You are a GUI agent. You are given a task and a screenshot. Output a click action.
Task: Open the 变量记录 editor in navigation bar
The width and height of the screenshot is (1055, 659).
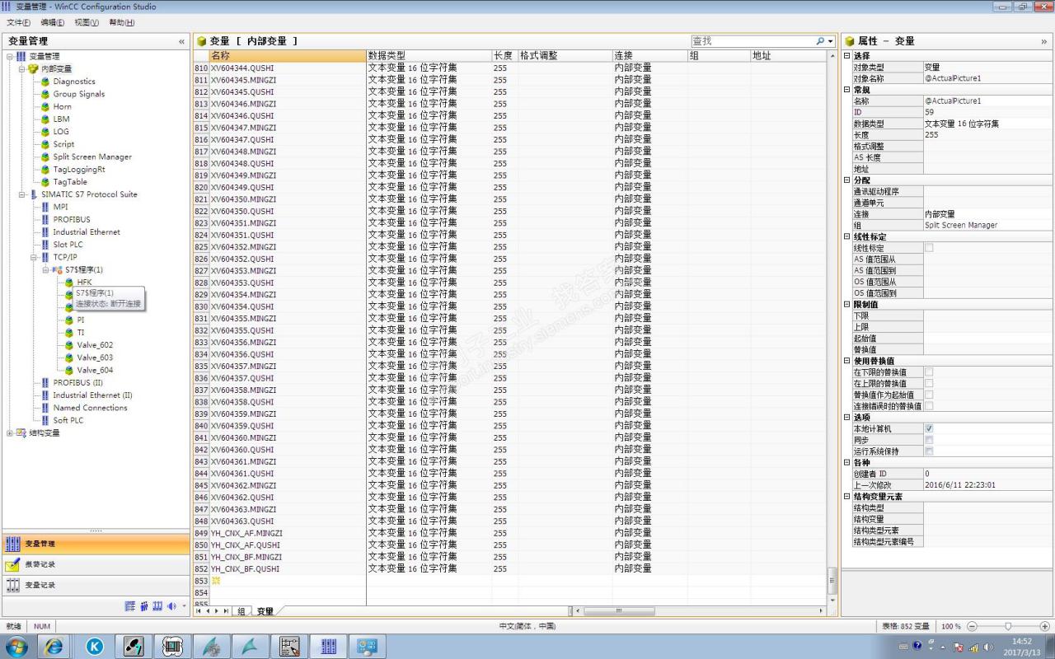pyautogui.click(x=96, y=585)
